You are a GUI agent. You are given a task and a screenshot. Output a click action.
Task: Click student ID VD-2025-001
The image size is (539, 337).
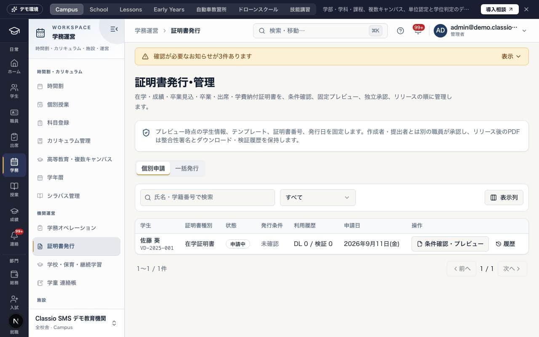[157, 248]
